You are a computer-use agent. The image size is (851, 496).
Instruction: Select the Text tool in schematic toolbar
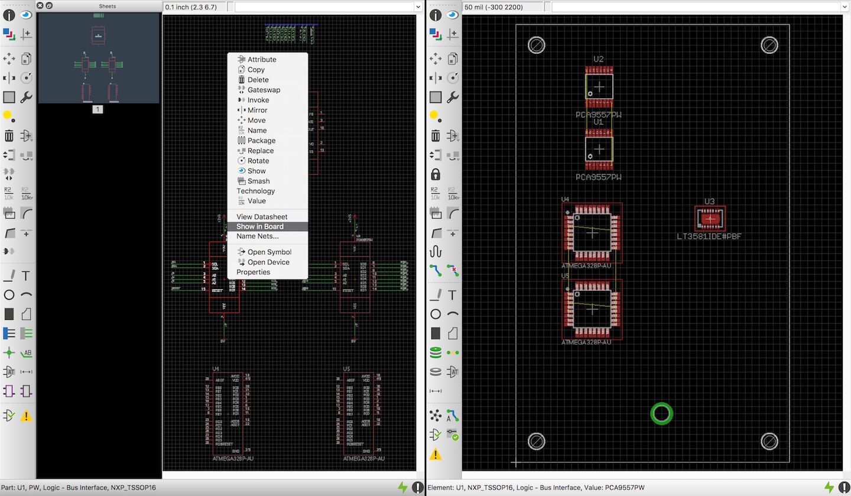click(x=26, y=275)
